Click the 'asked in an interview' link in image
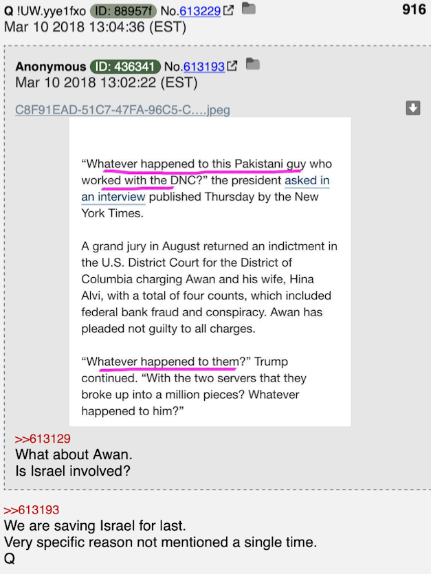This screenshot has height=574, width=431. click(206, 188)
